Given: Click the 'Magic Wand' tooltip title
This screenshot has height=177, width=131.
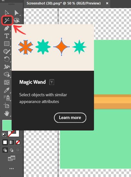Looking at the screenshot, I should tap(33, 82).
